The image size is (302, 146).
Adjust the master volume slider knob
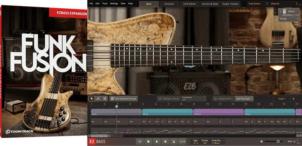coord(278,141)
